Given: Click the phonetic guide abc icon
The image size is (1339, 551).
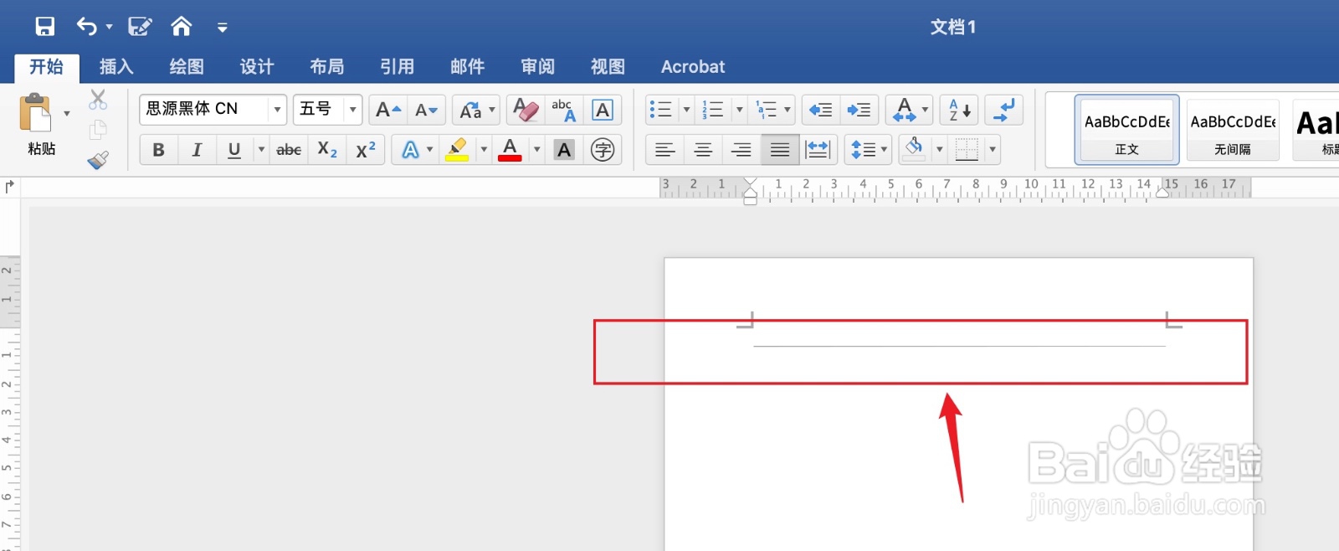Looking at the screenshot, I should [x=564, y=110].
